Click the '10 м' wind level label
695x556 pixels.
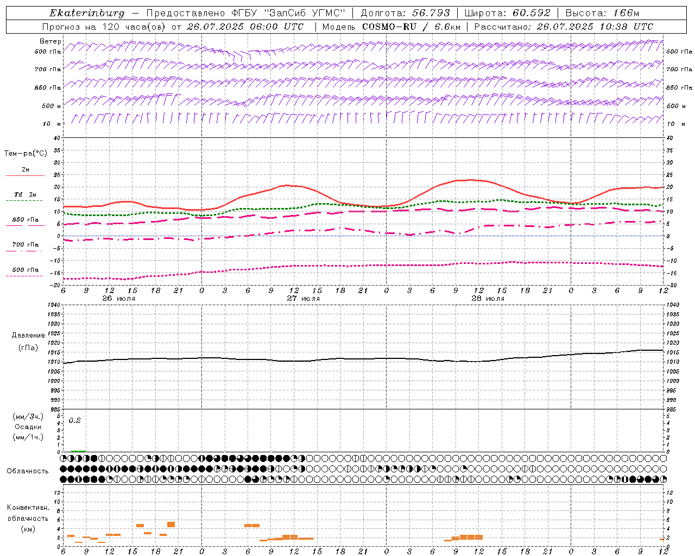tap(52, 124)
